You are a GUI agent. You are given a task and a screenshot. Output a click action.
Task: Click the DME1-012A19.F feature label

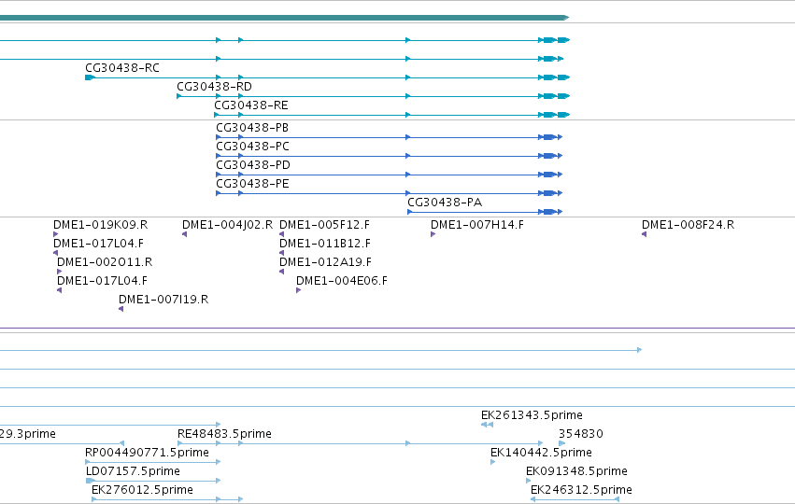(325, 262)
